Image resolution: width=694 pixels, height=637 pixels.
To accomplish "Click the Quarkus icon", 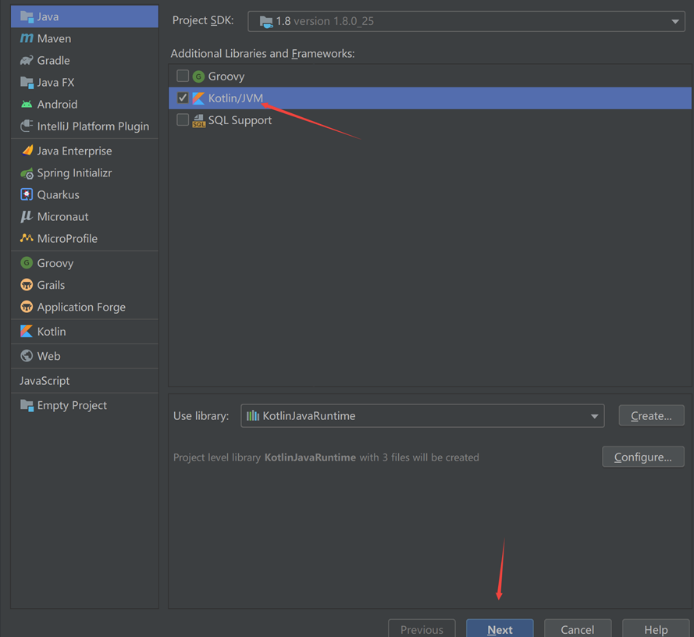I will pos(27,194).
